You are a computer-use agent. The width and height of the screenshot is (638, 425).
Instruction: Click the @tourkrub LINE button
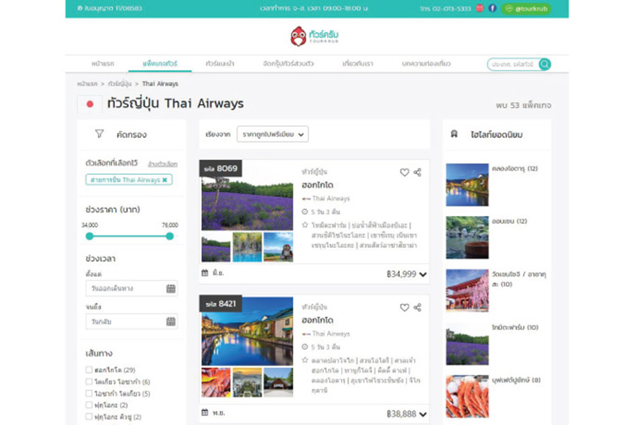click(x=526, y=8)
